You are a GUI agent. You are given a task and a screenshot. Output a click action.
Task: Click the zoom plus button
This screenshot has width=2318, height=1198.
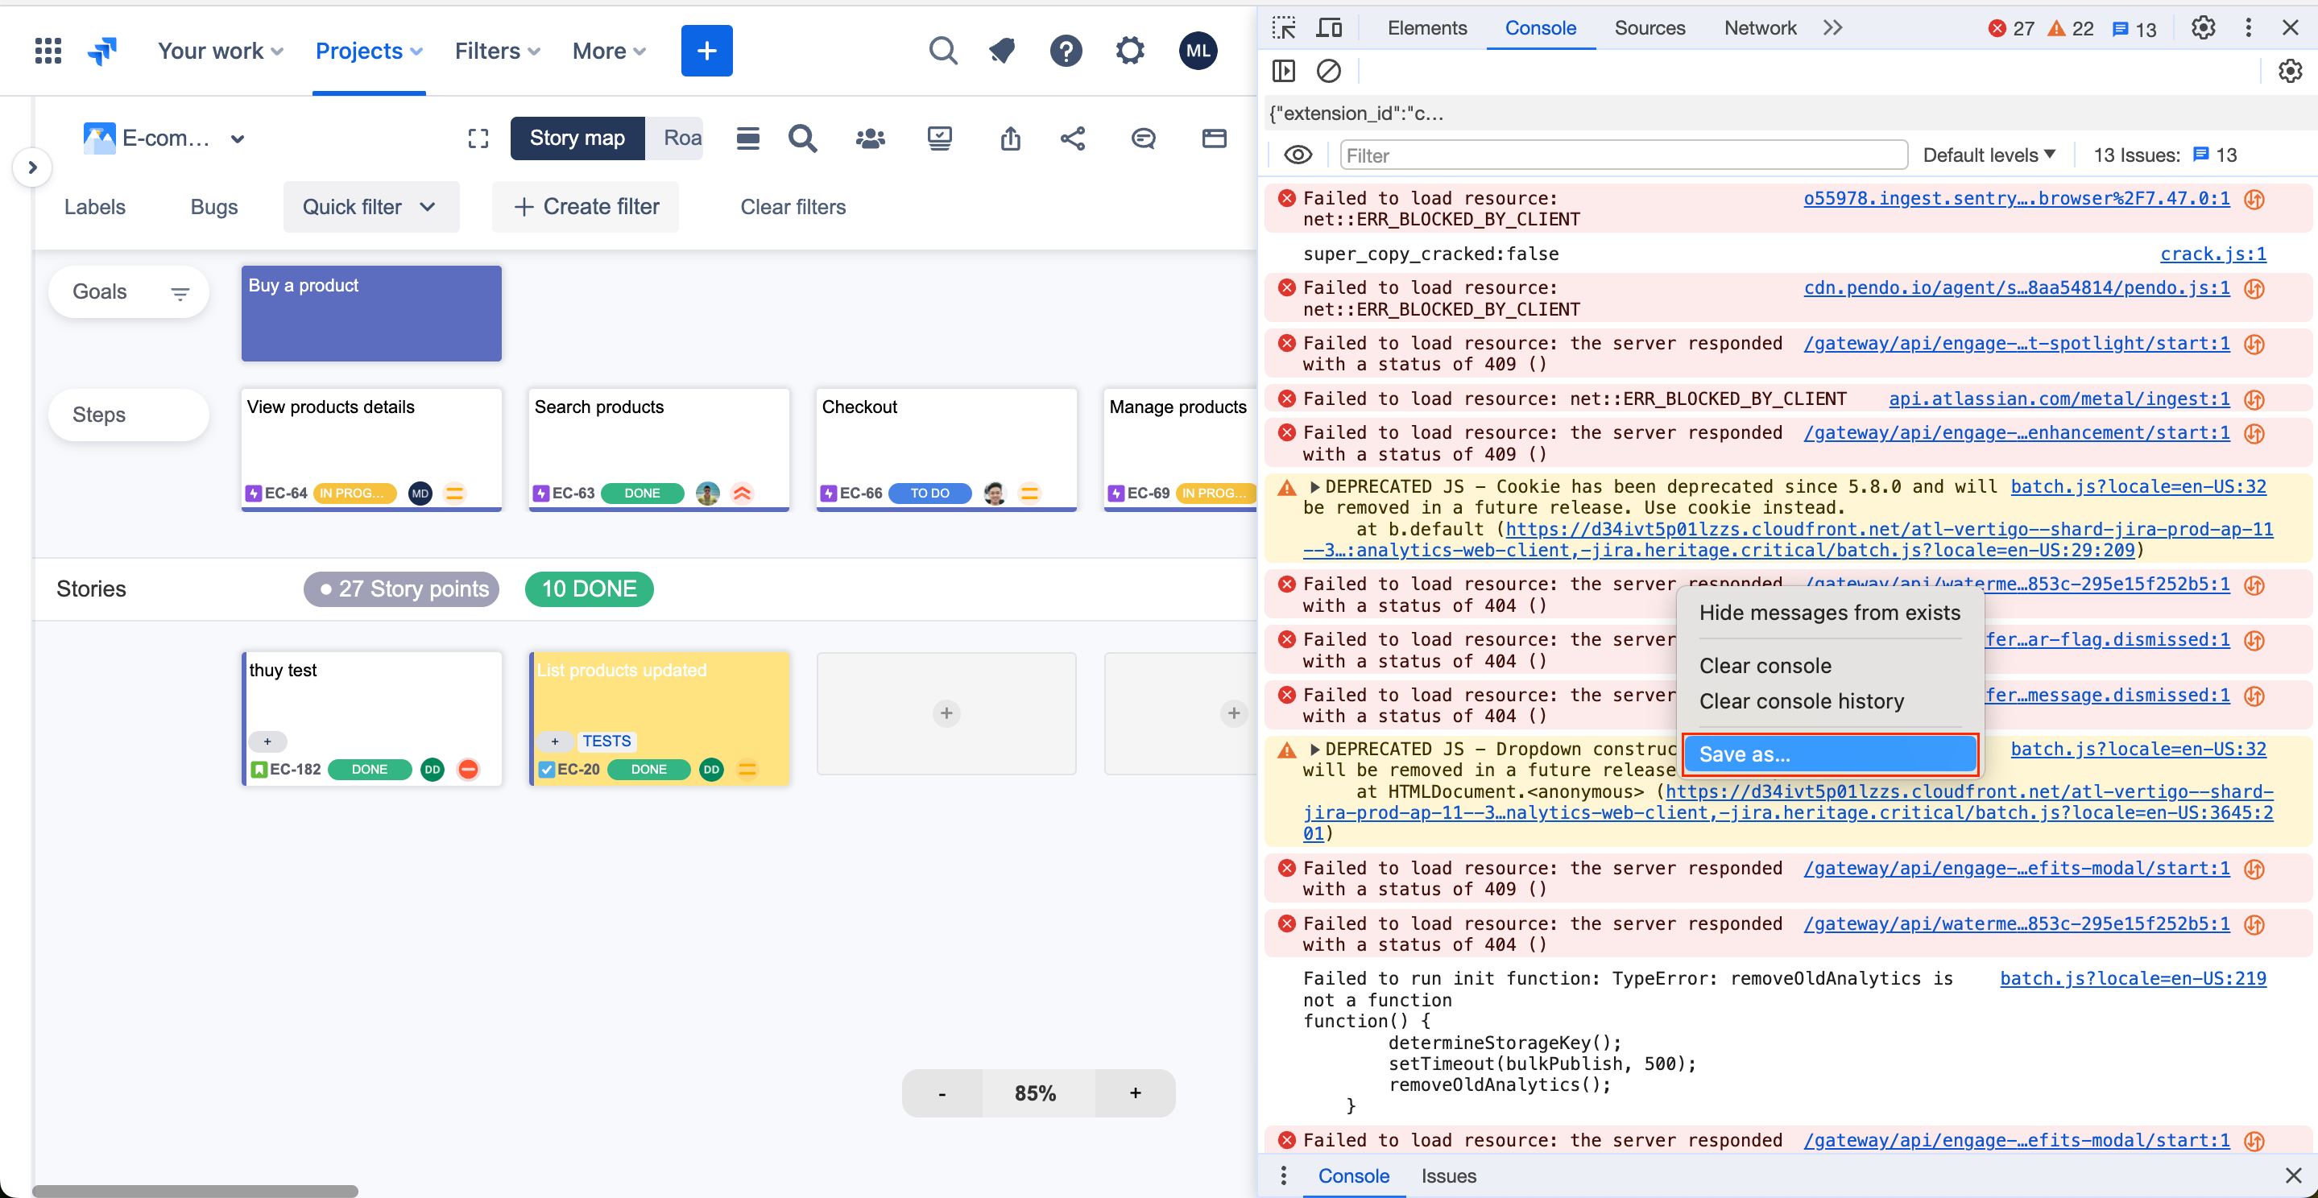pos(1135,1093)
